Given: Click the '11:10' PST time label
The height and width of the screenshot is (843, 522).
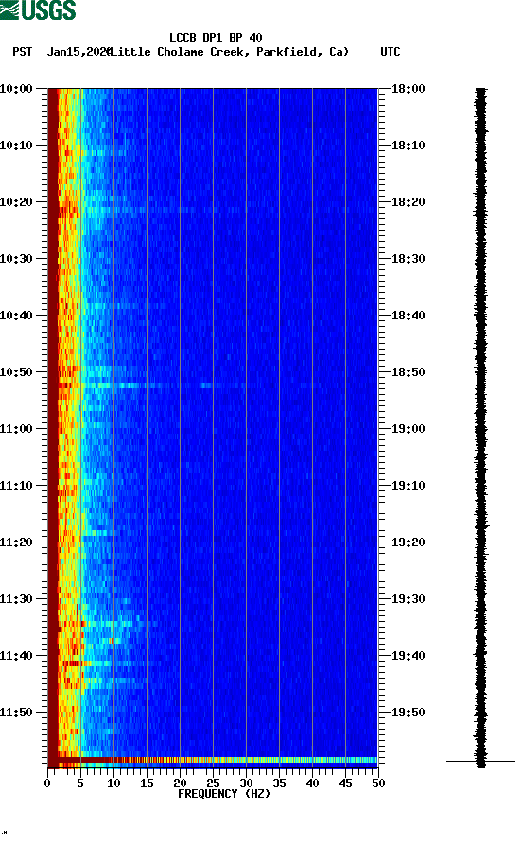Looking at the screenshot, I should coord(16,486).
